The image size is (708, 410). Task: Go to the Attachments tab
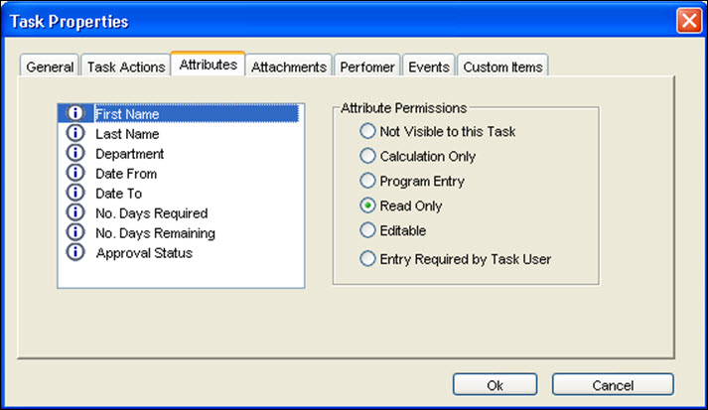pyautogui.click(x=289, y=67)
